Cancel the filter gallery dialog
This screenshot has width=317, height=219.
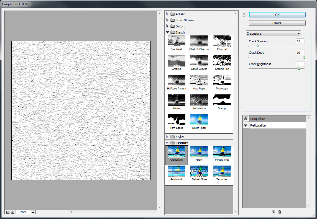(x=277, y=23)
